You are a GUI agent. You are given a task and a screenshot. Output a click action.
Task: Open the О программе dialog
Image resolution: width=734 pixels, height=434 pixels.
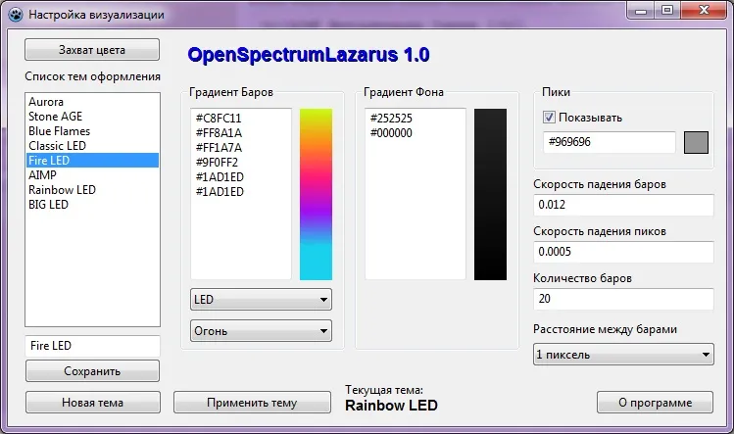click(x=655, y=403)
